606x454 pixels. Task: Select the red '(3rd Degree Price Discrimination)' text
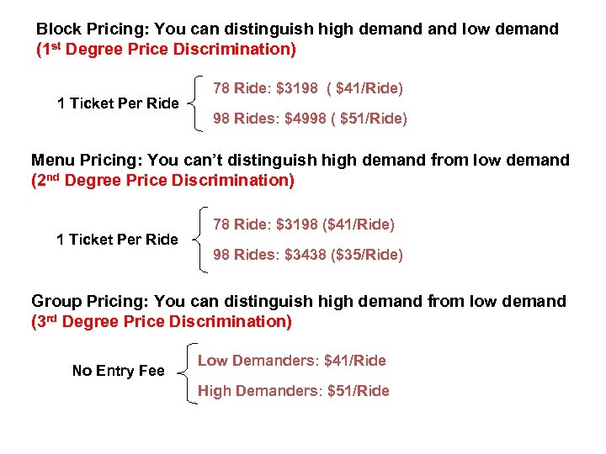(x=162, y=322)
